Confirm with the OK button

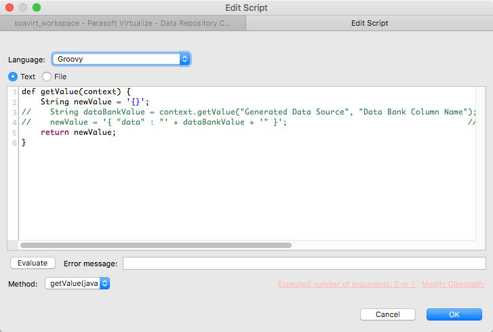pyautogui.click(x=454, y=314)
